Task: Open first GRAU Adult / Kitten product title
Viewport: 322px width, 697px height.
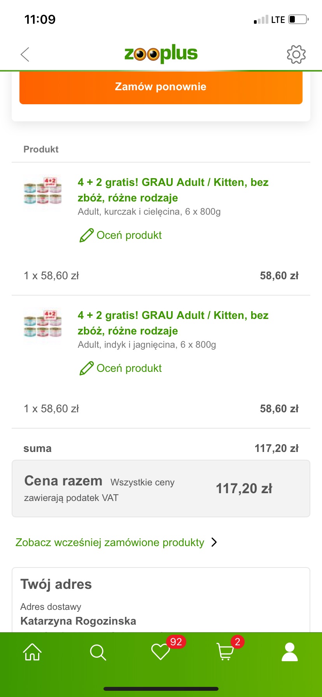Action: point(173,190)
